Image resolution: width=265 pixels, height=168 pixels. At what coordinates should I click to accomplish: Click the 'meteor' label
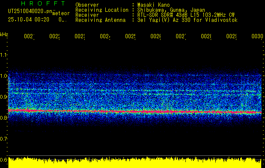pyautogui.click(x=61, y=13)
